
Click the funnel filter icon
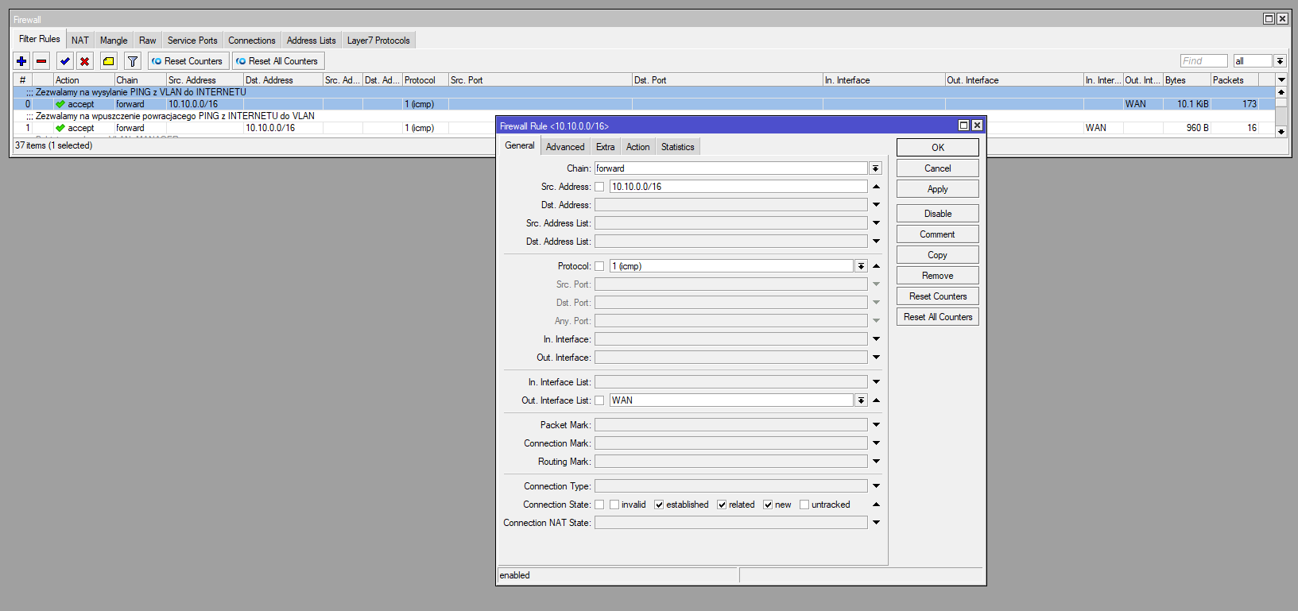point(133,61)
